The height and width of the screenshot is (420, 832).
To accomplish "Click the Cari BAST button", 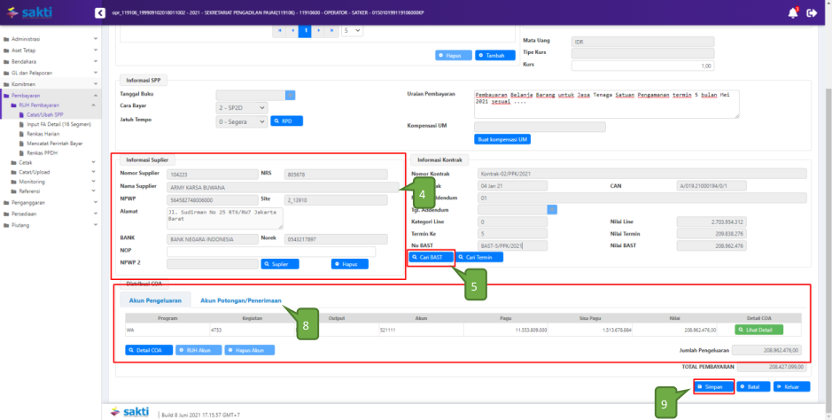I will tap(431, 257).
